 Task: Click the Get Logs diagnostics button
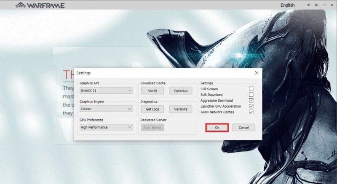(152, 109)
